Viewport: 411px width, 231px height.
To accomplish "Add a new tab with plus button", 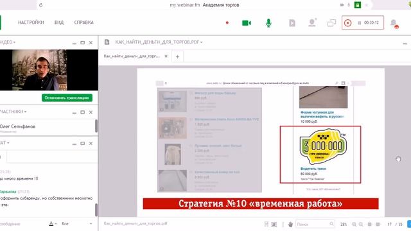I will [177, 56].
